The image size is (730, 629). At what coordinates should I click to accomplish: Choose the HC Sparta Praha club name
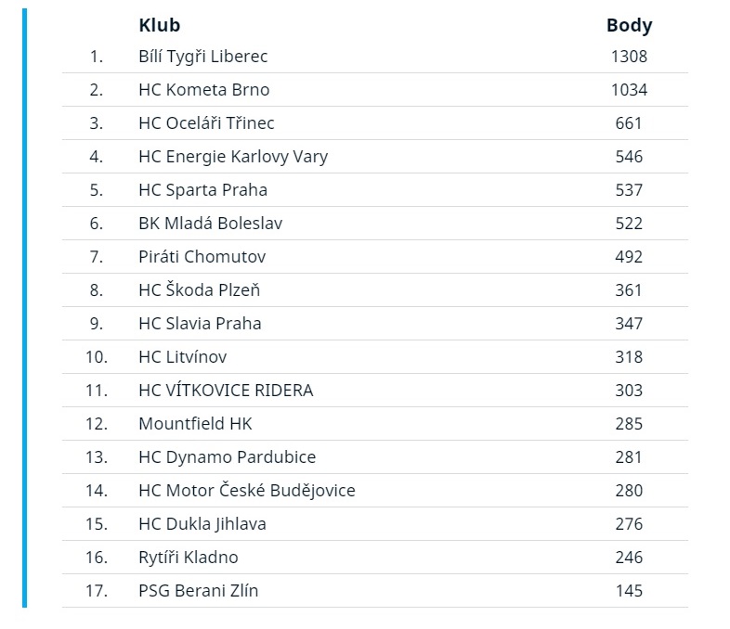(203, 190)
